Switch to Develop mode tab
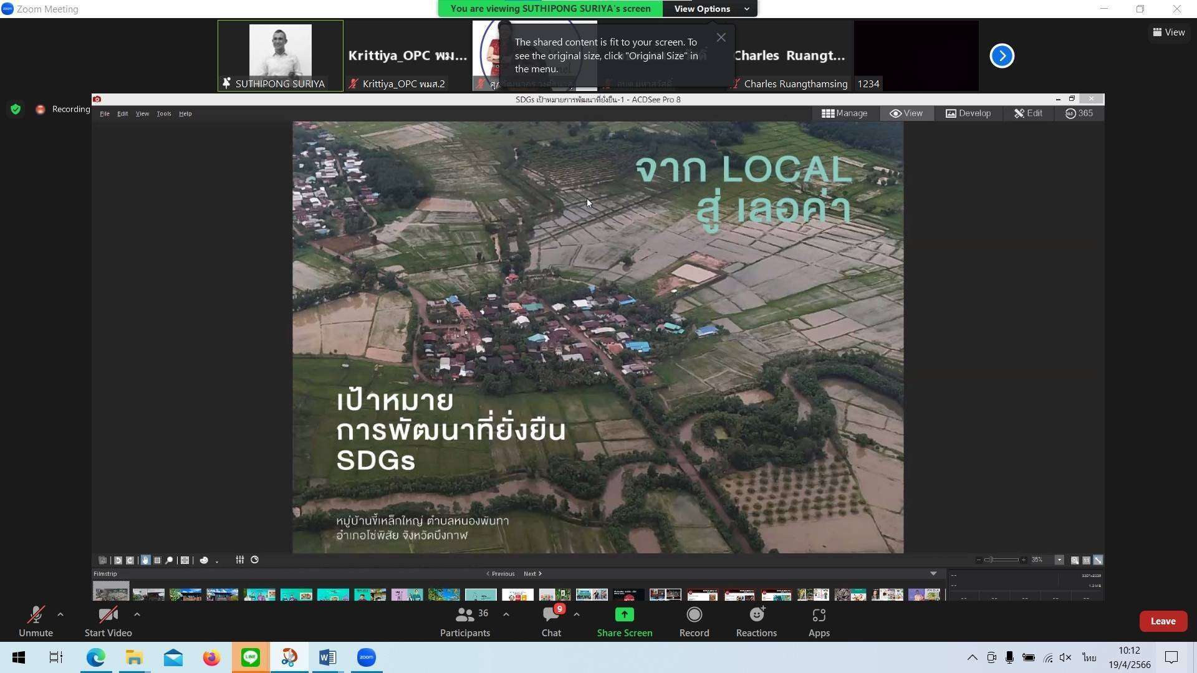 [x=968, y=113]
